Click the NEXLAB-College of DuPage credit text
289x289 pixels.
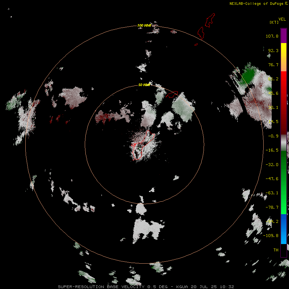pos(258,4)
